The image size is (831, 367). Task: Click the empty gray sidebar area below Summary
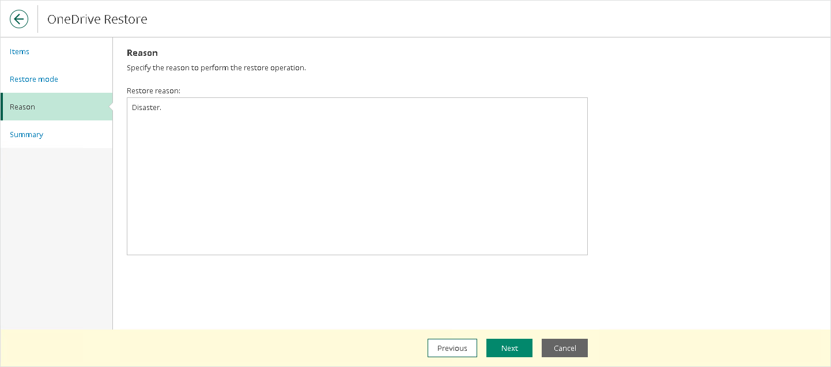click(56, 239)
